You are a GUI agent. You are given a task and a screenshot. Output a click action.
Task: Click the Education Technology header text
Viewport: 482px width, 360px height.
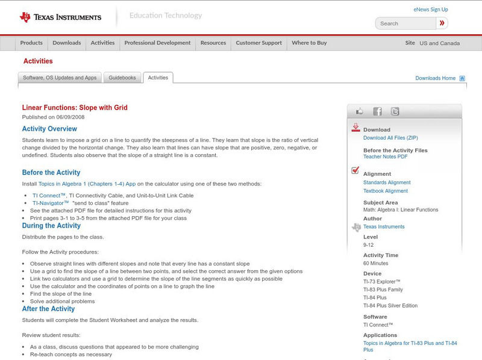point(166,16)
